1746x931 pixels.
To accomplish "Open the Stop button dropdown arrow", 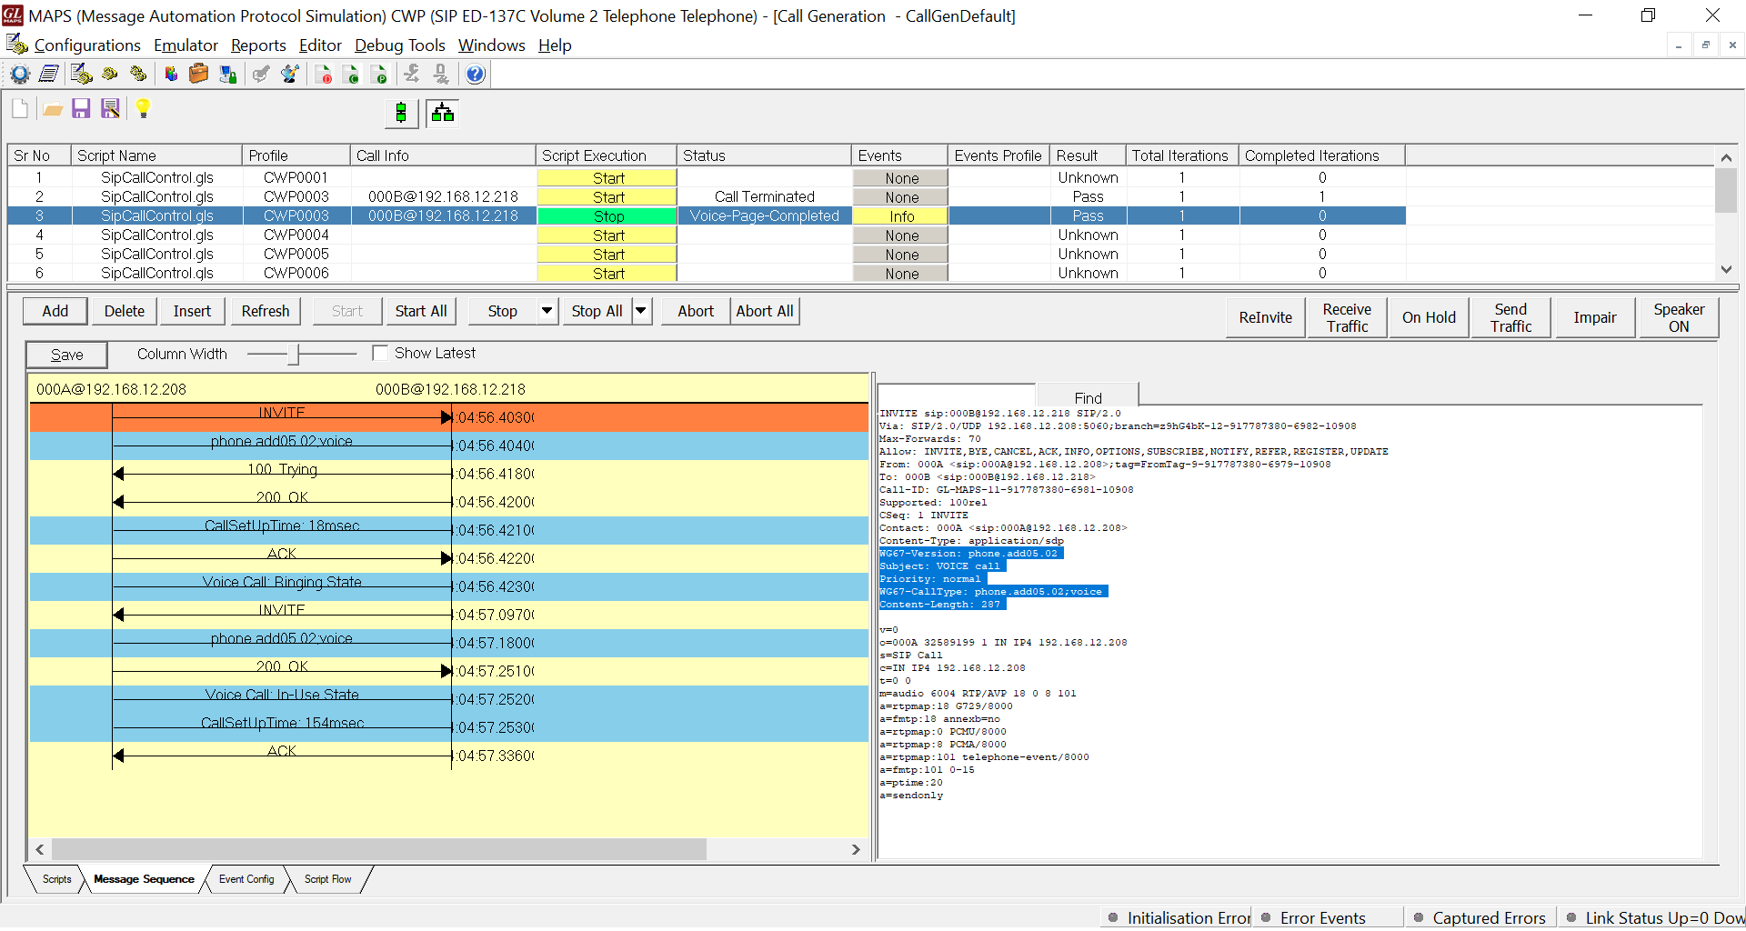I will (547, 311).
